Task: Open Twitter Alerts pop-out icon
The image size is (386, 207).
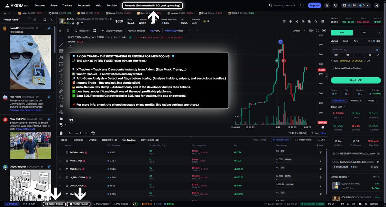Action: tap(45, 20)
